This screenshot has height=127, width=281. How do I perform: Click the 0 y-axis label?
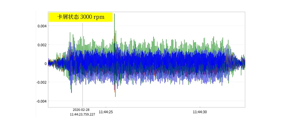click(x=46, y=63)
